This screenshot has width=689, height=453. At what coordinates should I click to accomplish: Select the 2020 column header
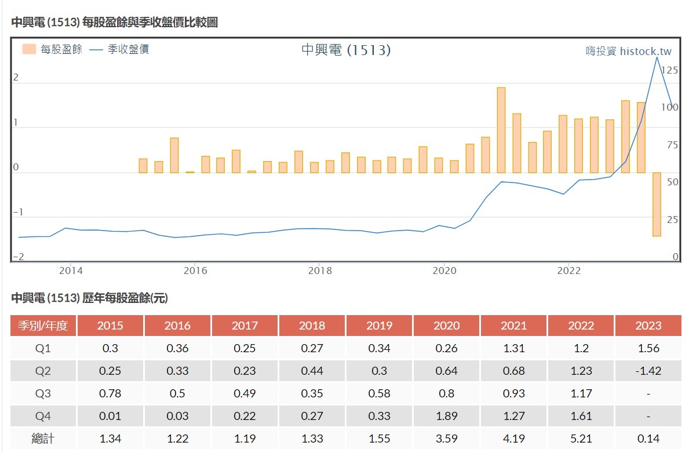point(446,326)
